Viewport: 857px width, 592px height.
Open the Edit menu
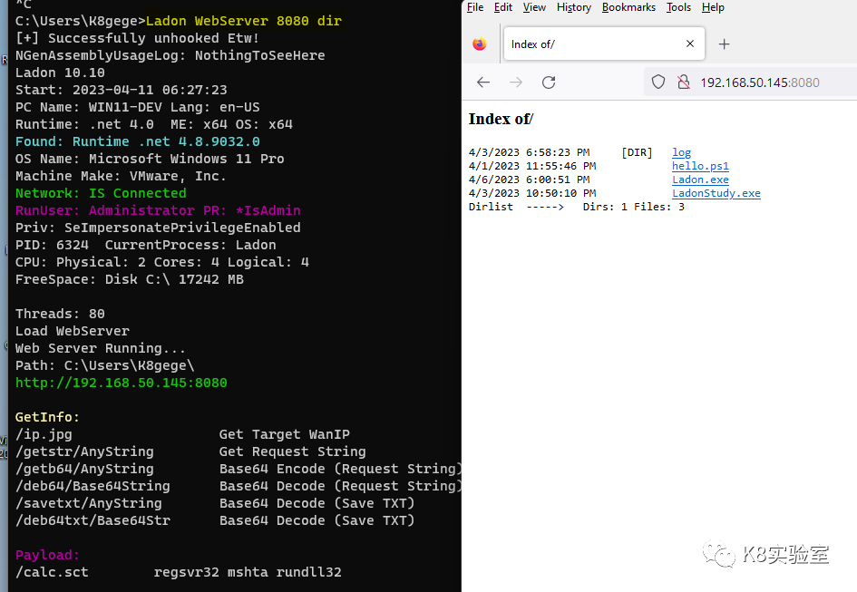click(x=502, y=7)
